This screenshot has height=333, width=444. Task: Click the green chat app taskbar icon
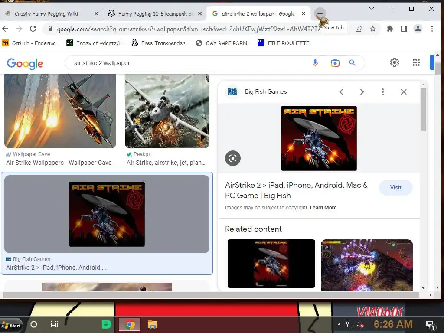[x=107, y=324]
